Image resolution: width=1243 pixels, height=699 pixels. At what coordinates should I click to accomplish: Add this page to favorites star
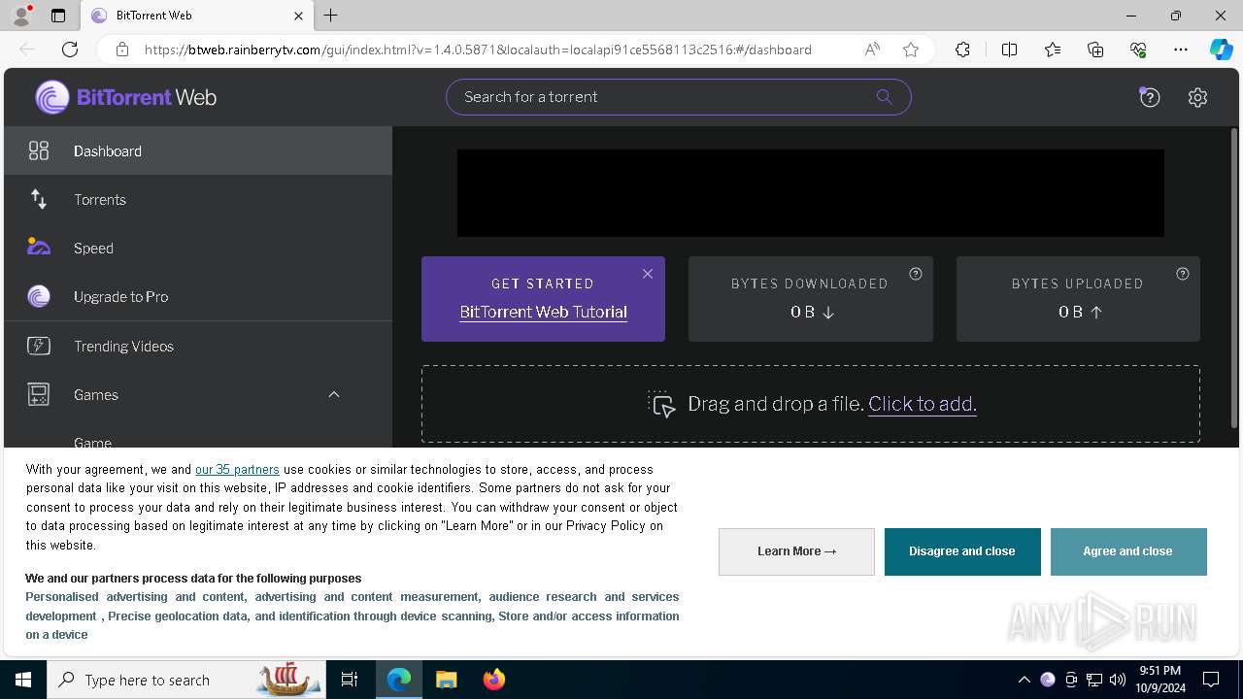coord(911,50)
